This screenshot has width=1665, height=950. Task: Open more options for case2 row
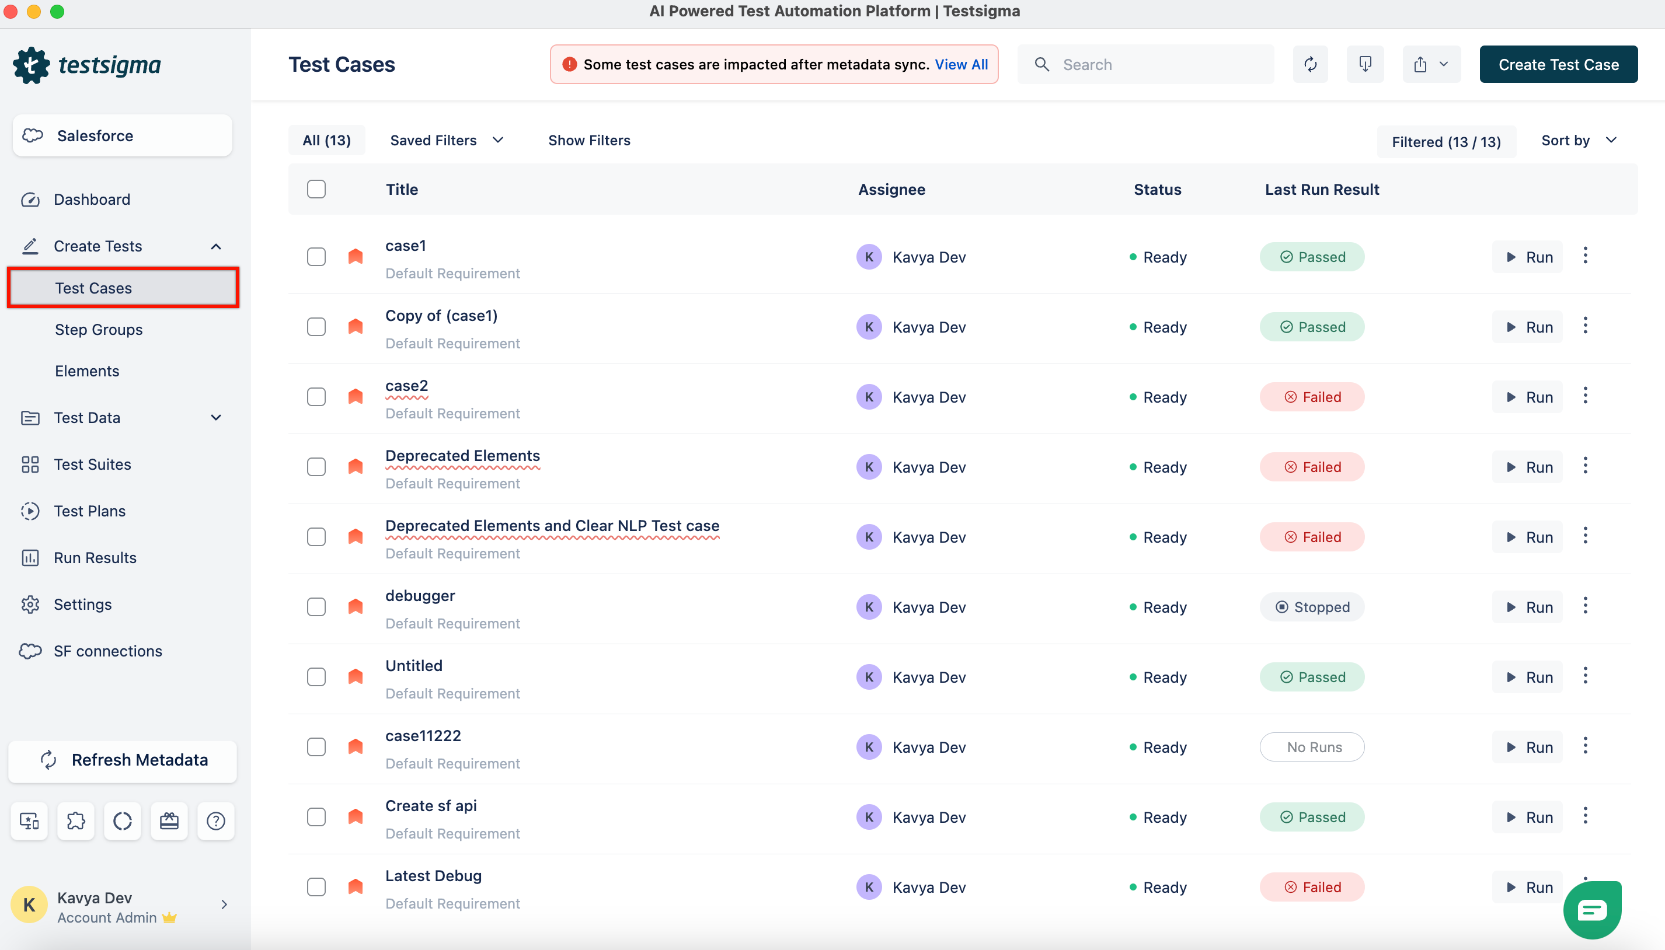point(1584,396)
